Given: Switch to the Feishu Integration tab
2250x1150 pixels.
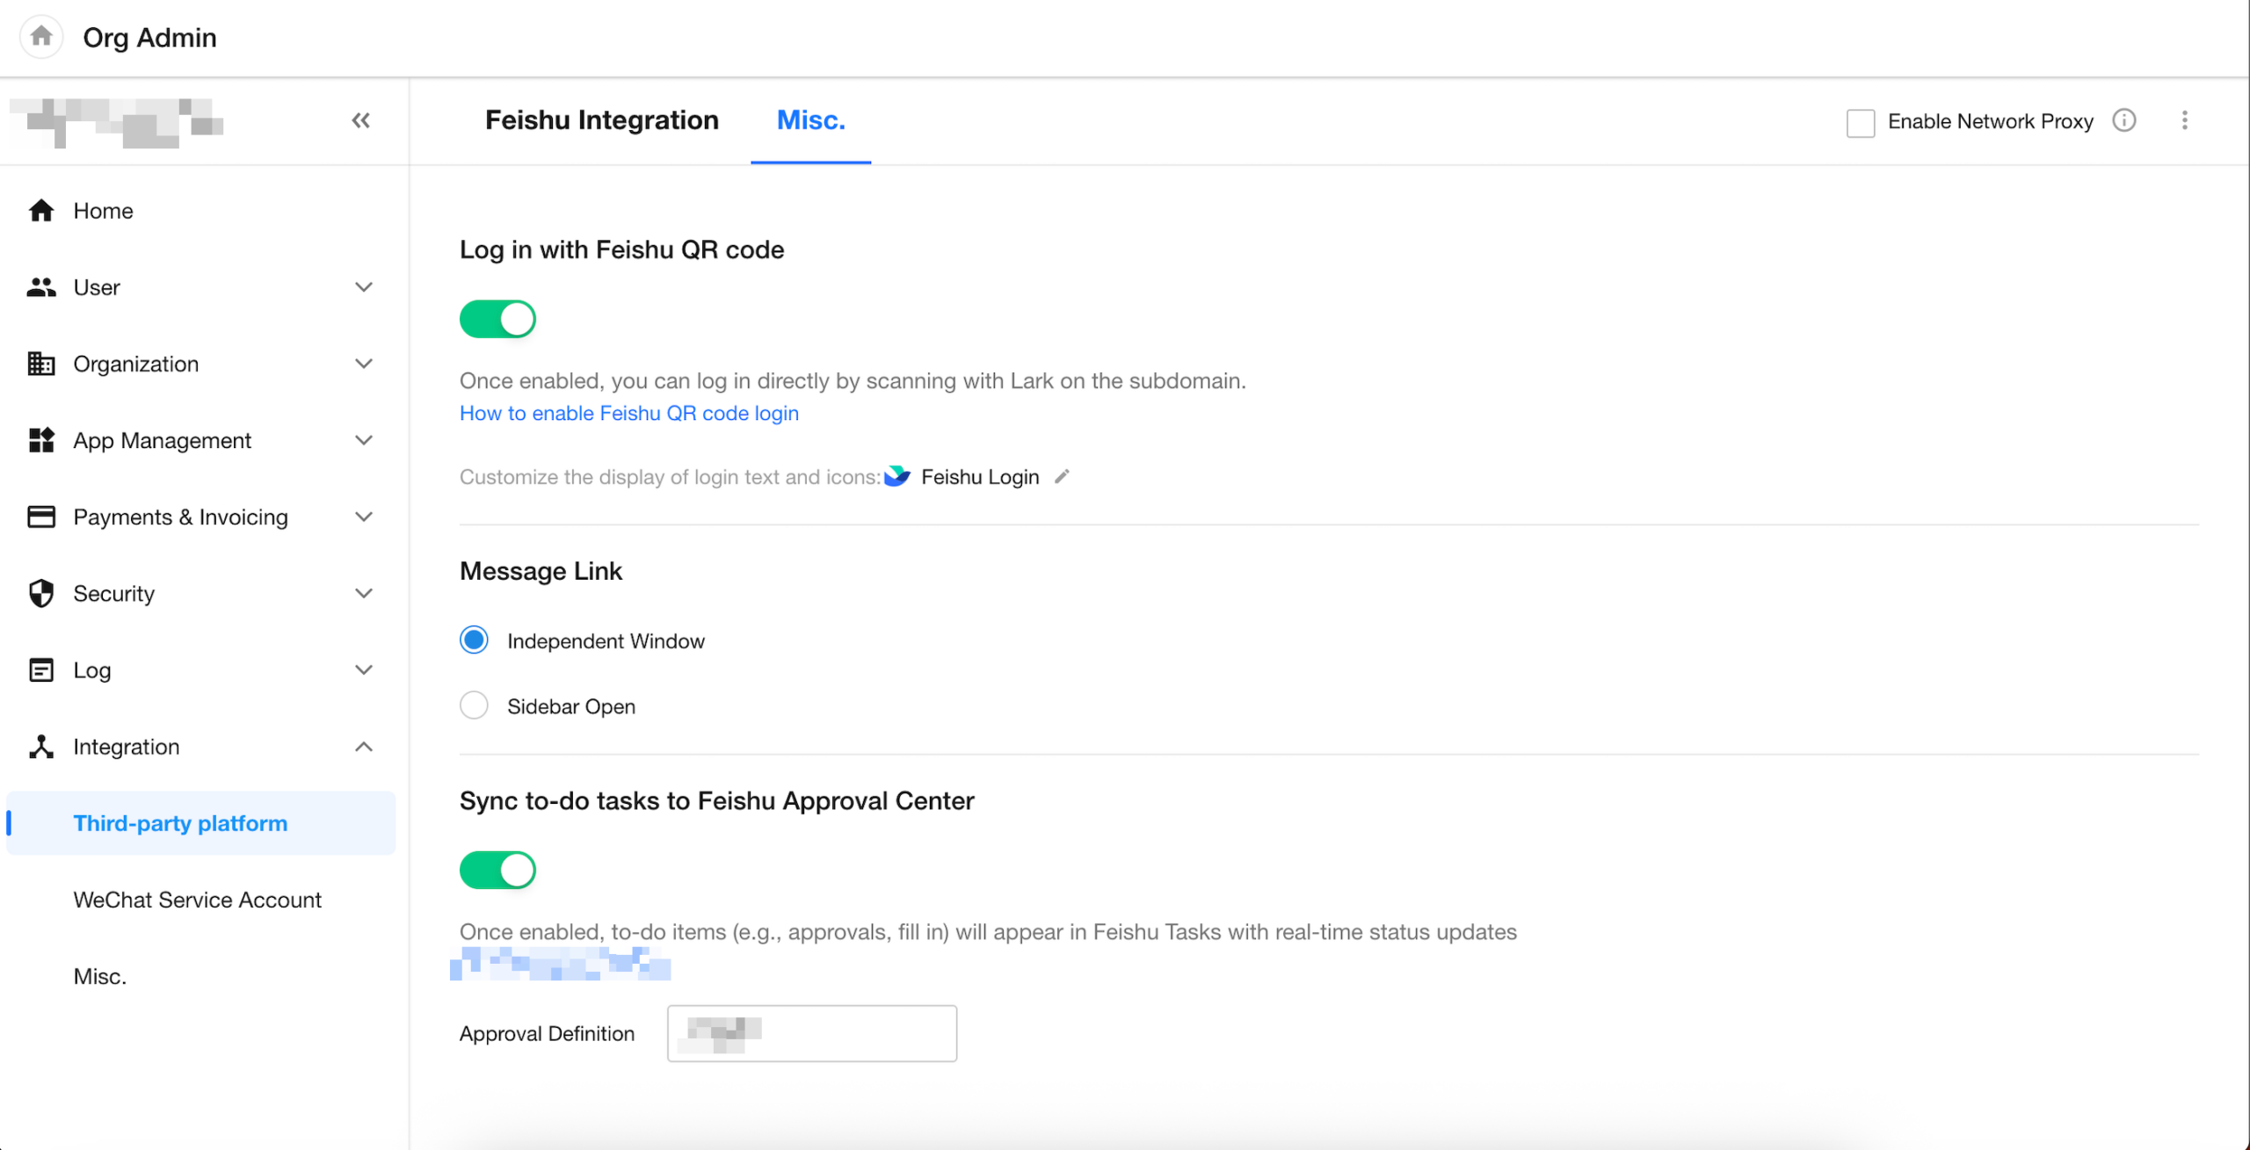Looking at the screenshot, I should tap(601, 120).
